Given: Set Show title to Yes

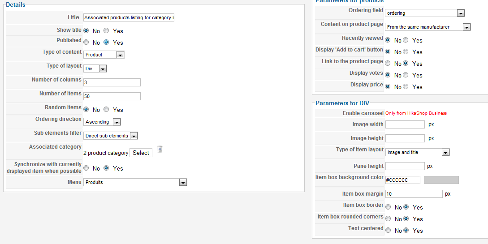Looking at the screenshot, I should coord(106,31).
